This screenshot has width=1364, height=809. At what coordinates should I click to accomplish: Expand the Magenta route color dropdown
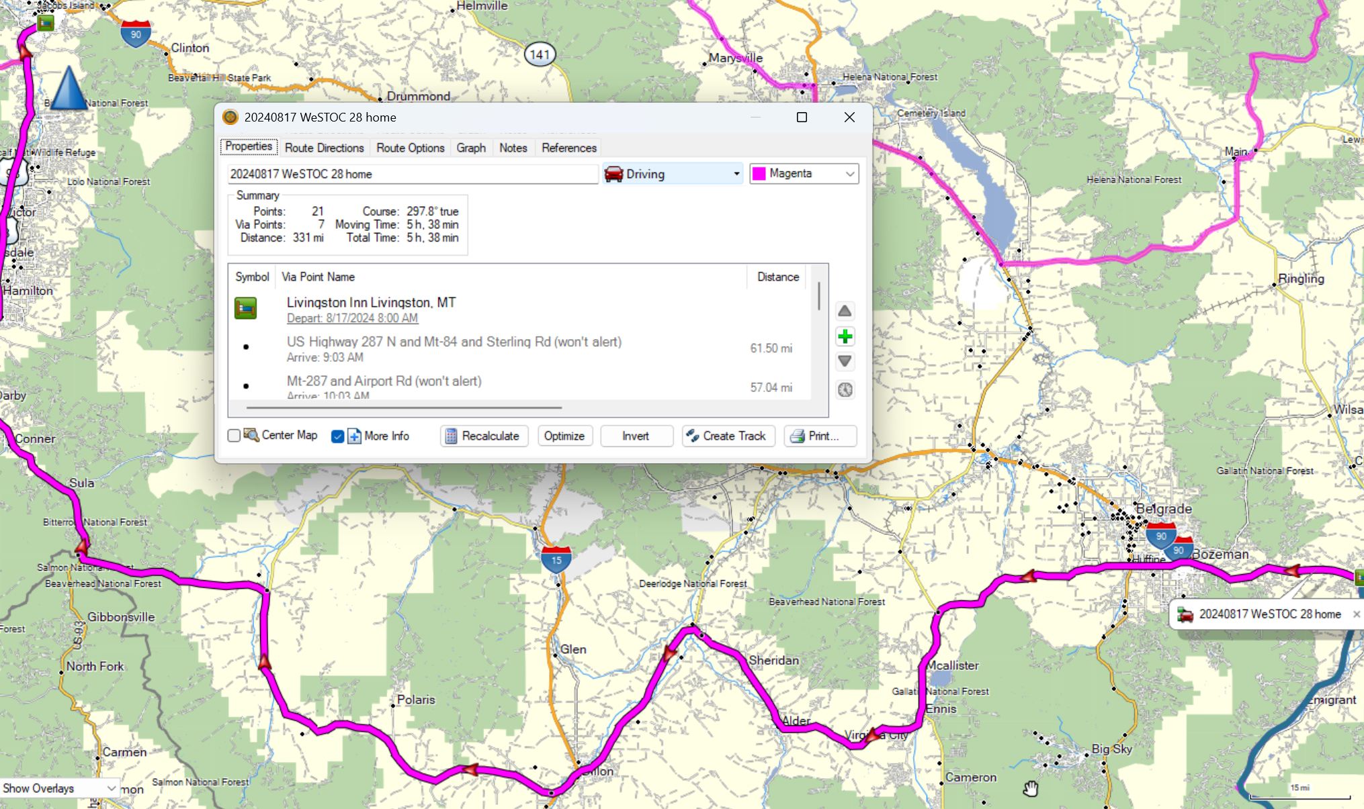(849, 174)
